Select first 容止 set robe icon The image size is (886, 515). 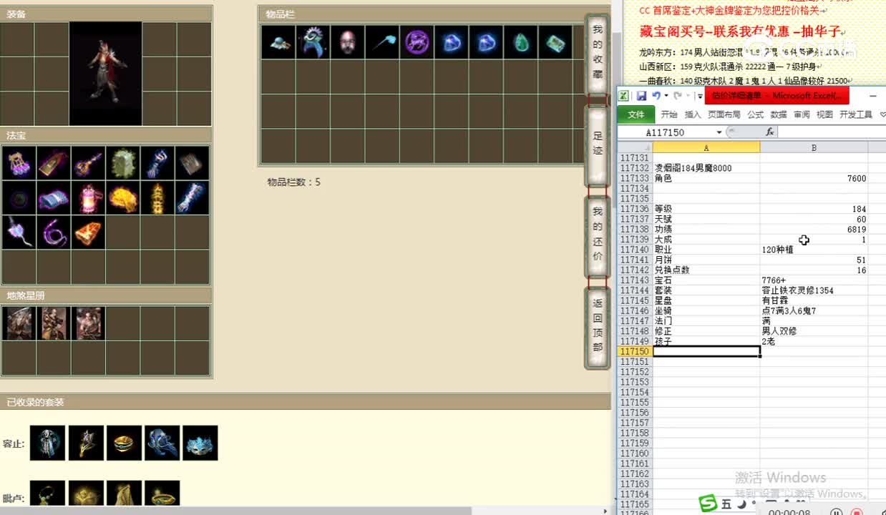coord(48,443)
